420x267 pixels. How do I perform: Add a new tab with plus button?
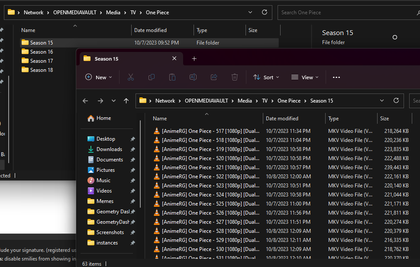(194, 59)
